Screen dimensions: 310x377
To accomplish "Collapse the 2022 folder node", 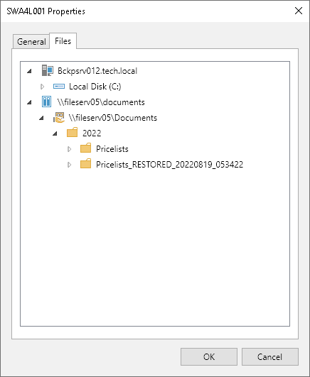I will [x=55, y=133].
